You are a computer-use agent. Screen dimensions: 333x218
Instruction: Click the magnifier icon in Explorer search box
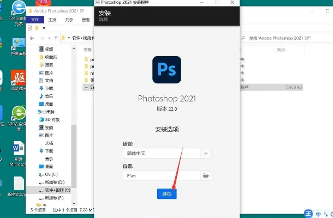[243, 38]
